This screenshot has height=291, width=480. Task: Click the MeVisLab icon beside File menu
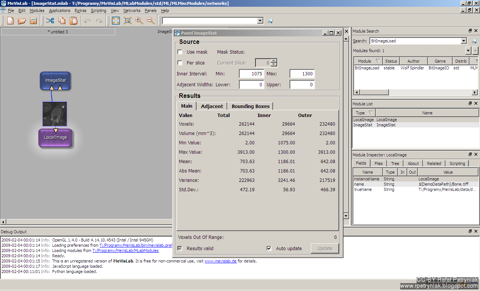pyautogui.click(x=3, y=10)
